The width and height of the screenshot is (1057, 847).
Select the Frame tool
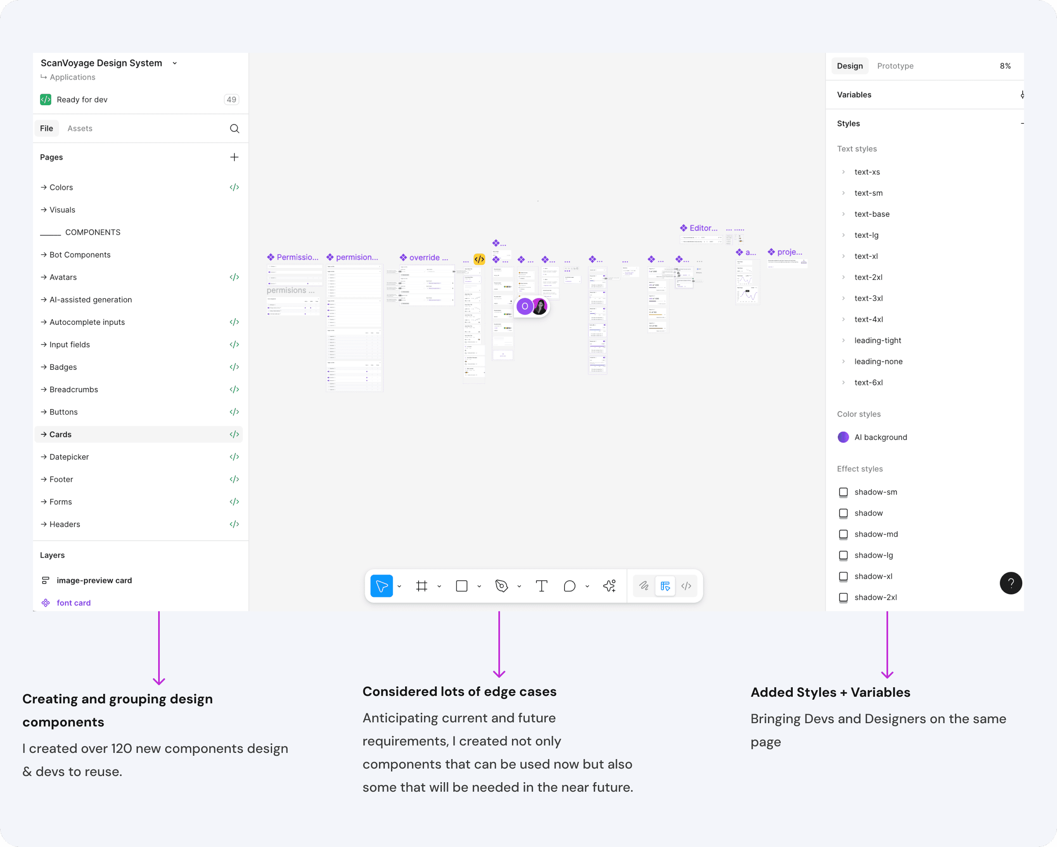click(x=422, y=586)
